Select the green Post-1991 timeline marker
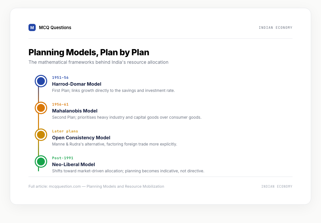321x223 pixels. pos(41,162)
